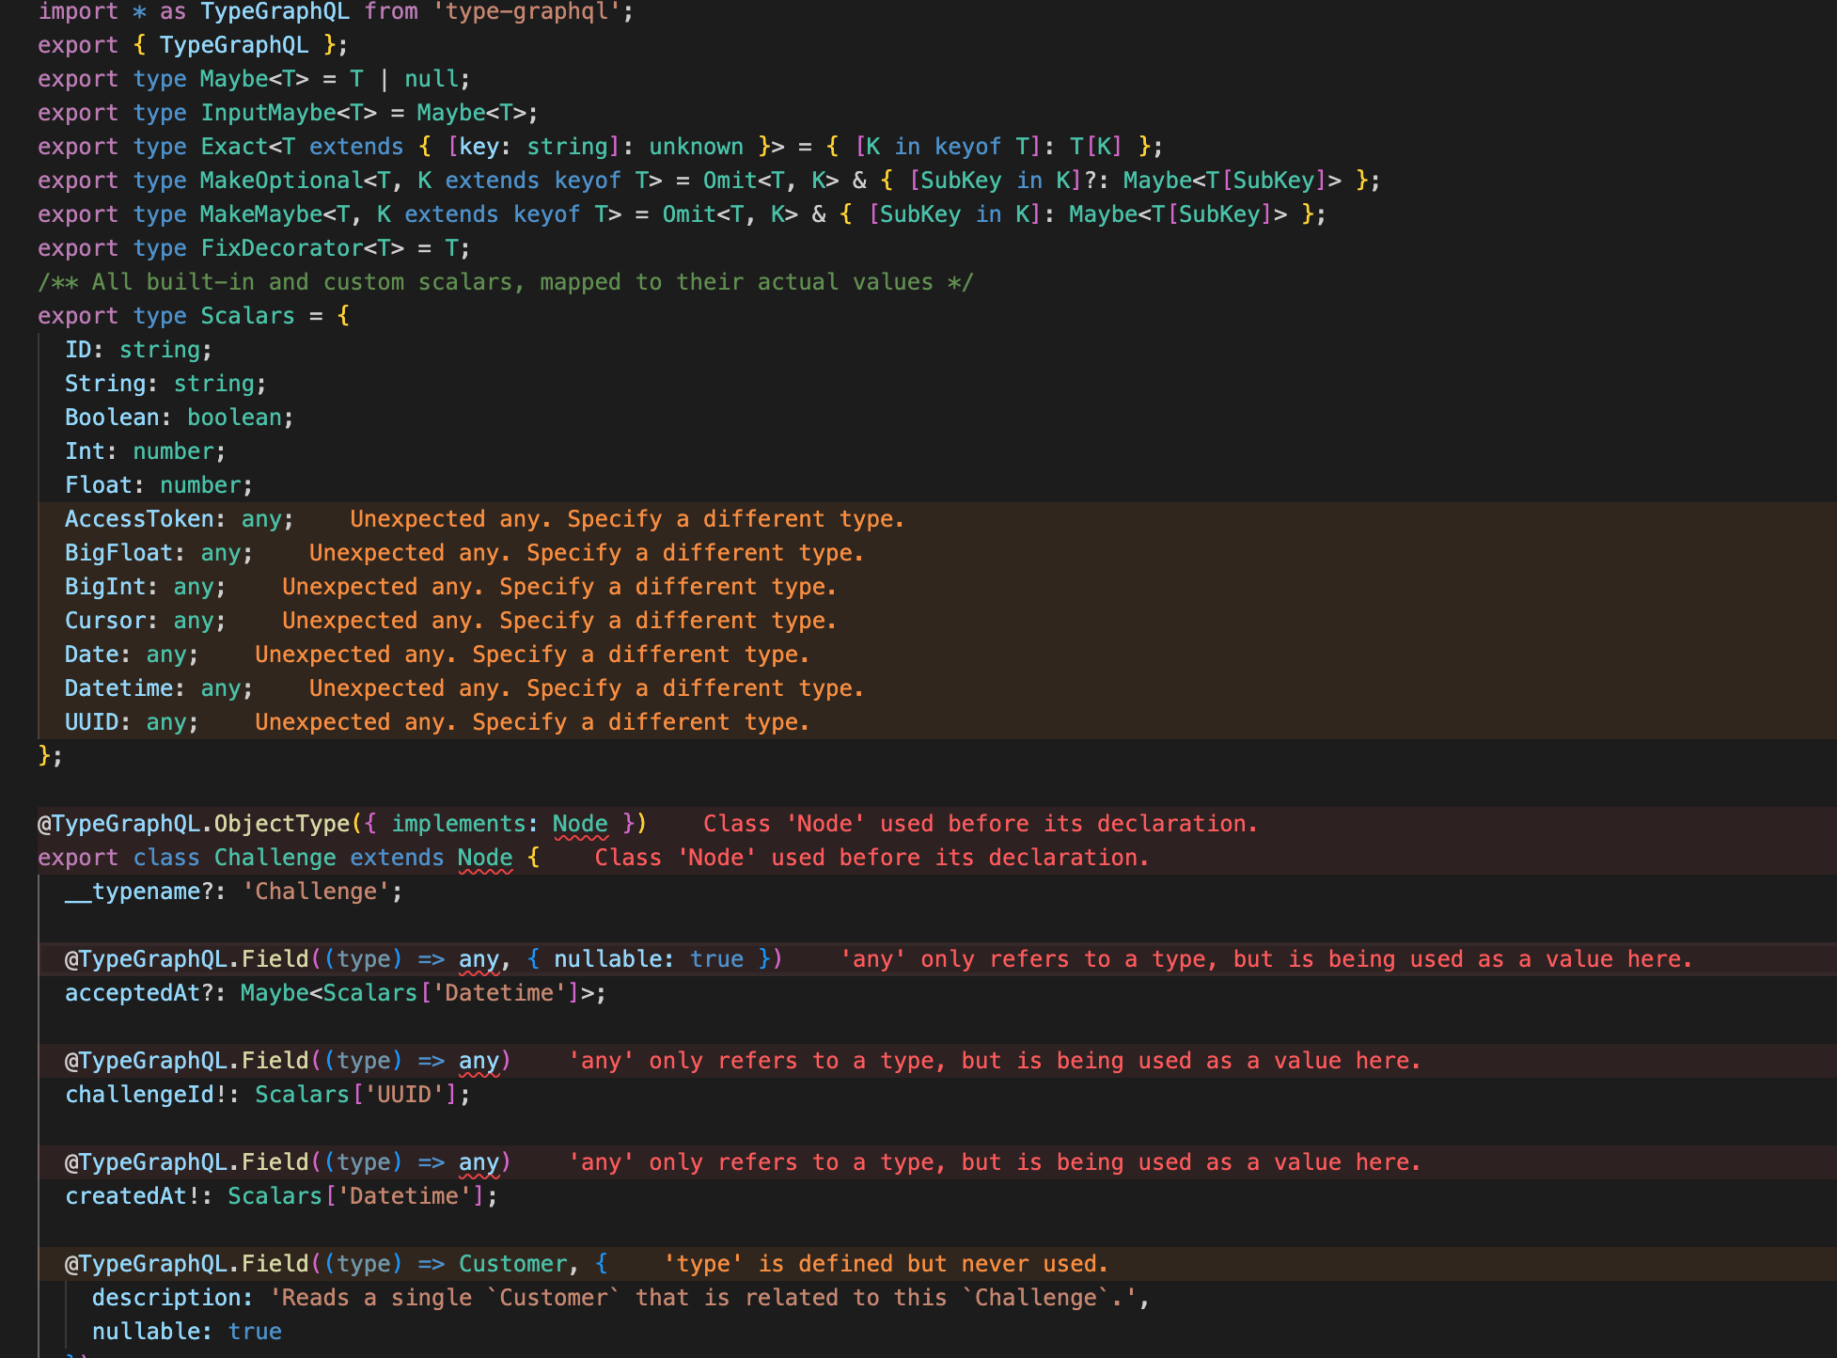Click the 'Unexpected any' warning on Cursor line
This screenshot has height=1358, width=1837.
click(x=559, y=621)
